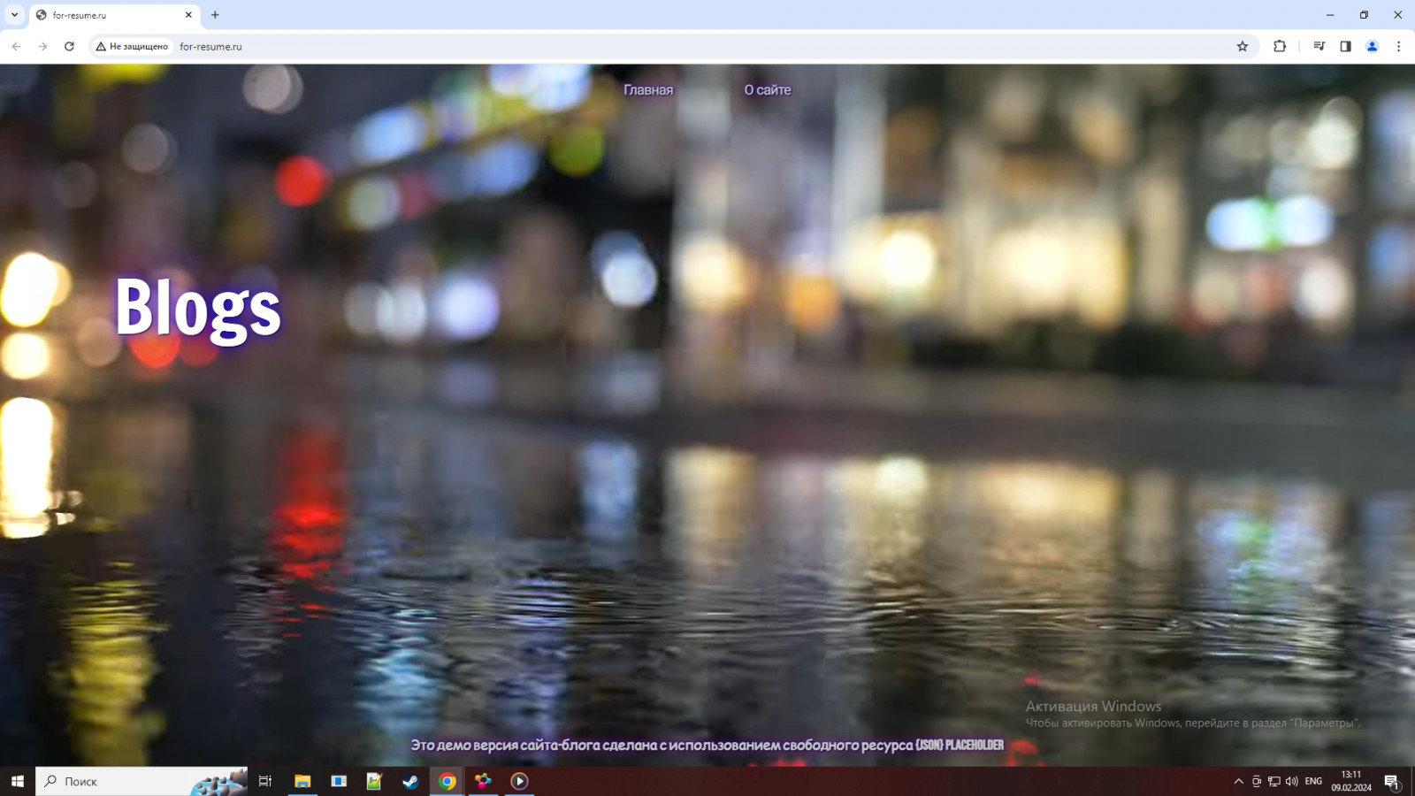Viewport: 1415px width, 796px height.
Task: Close the for-resume.ru tab
Action: pos(188,15)
